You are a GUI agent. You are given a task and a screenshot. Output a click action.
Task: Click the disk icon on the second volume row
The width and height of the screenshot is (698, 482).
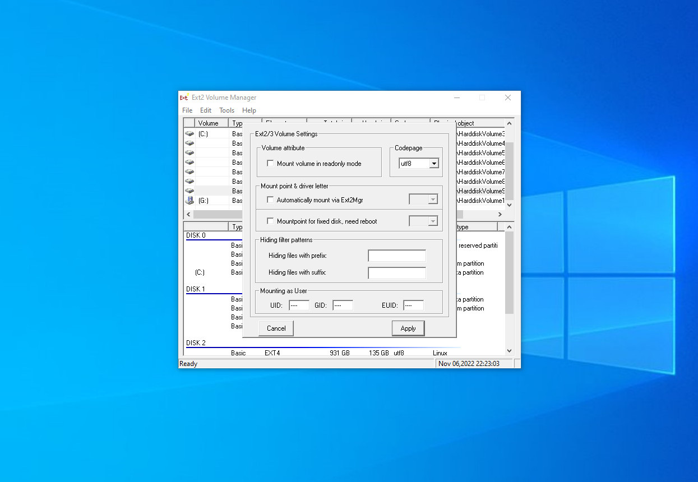(189, 143)
